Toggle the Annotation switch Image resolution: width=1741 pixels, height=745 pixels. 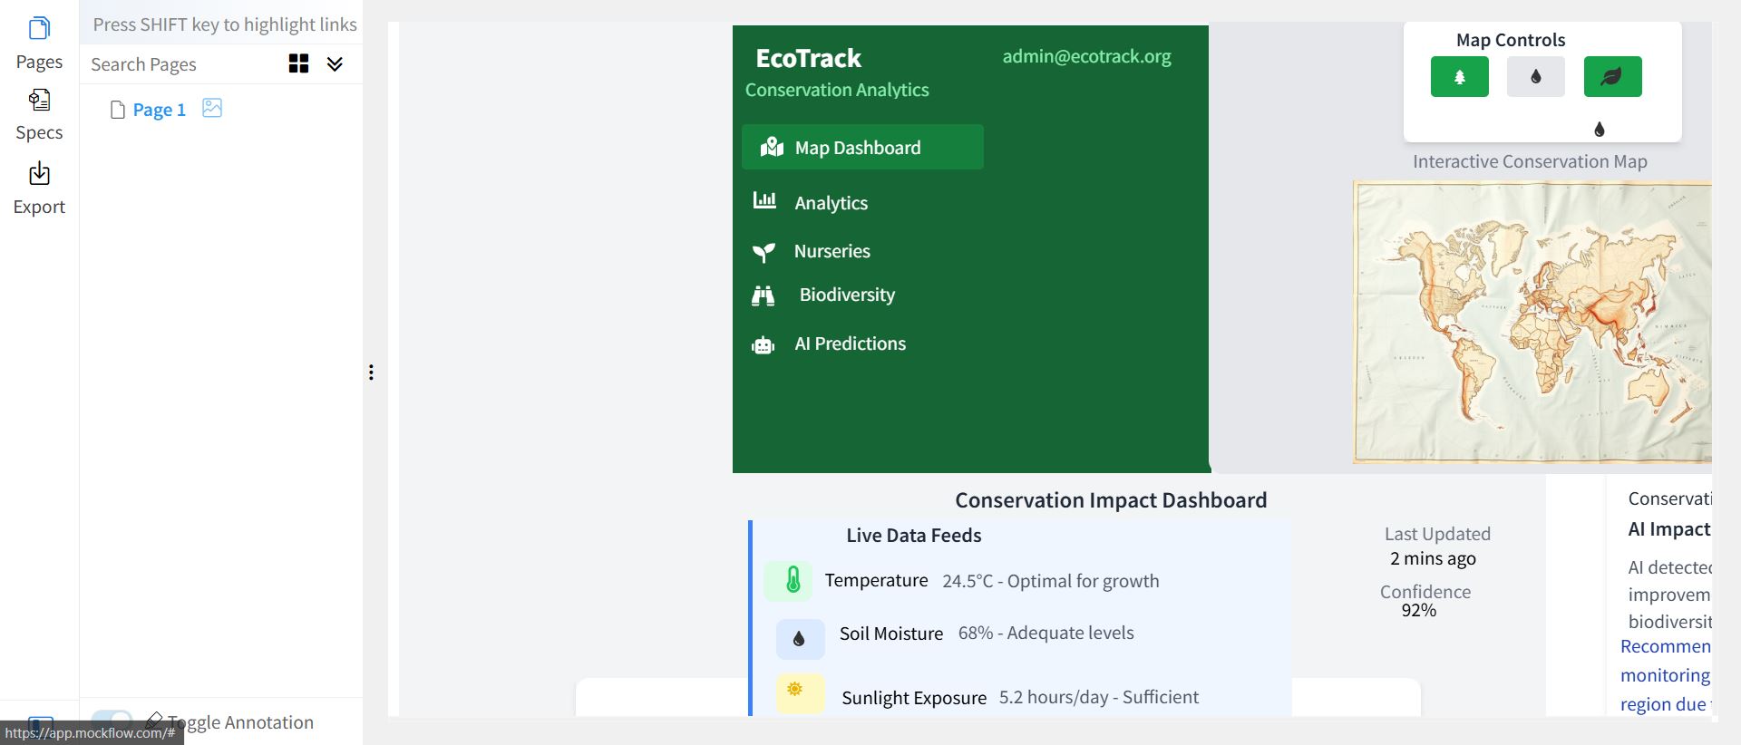(x=112, y=721)
